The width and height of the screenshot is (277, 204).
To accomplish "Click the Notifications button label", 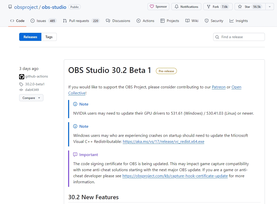I will click(x=189, y=7).
